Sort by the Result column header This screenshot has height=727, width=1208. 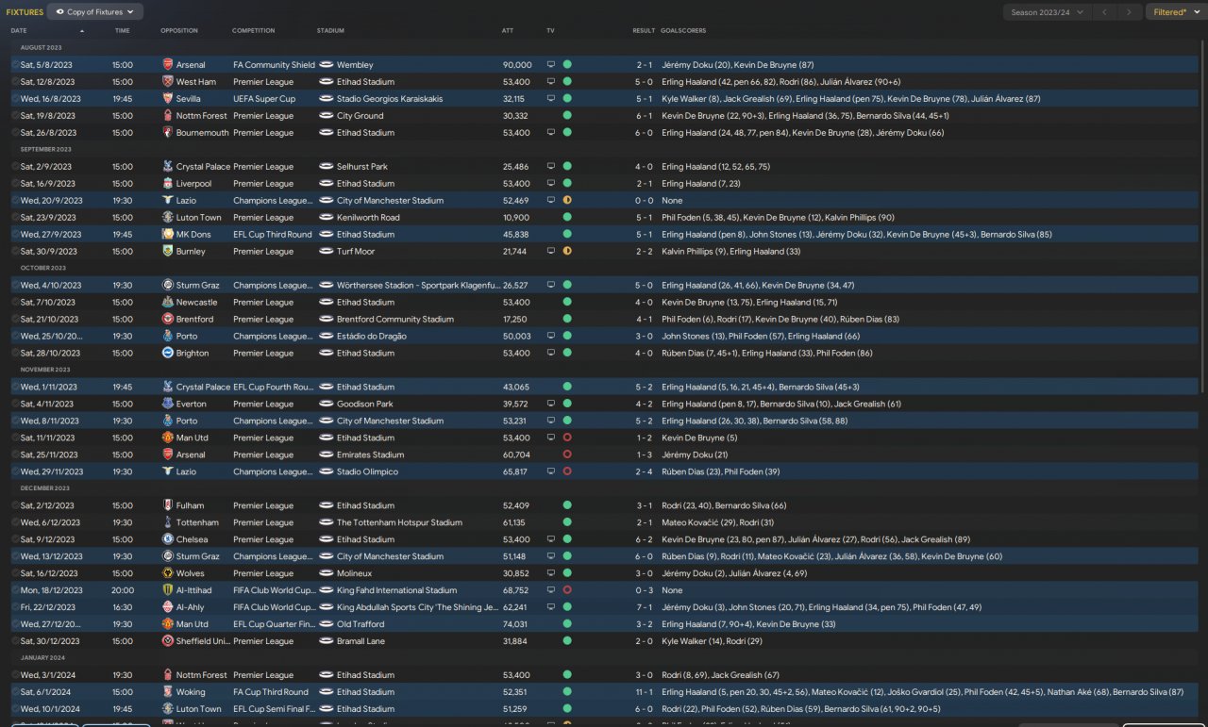coord(644,30)
